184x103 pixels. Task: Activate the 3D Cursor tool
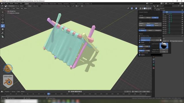coord(3,15)
